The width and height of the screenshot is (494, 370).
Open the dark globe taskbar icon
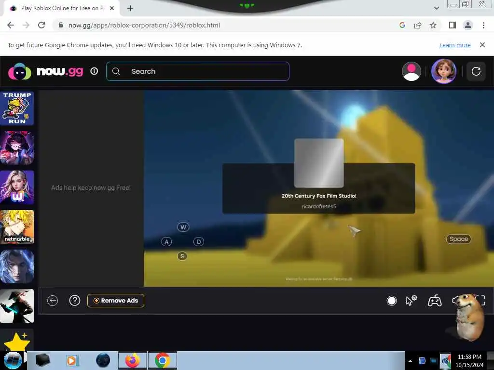pyautogui.click(x=103, y=360)
